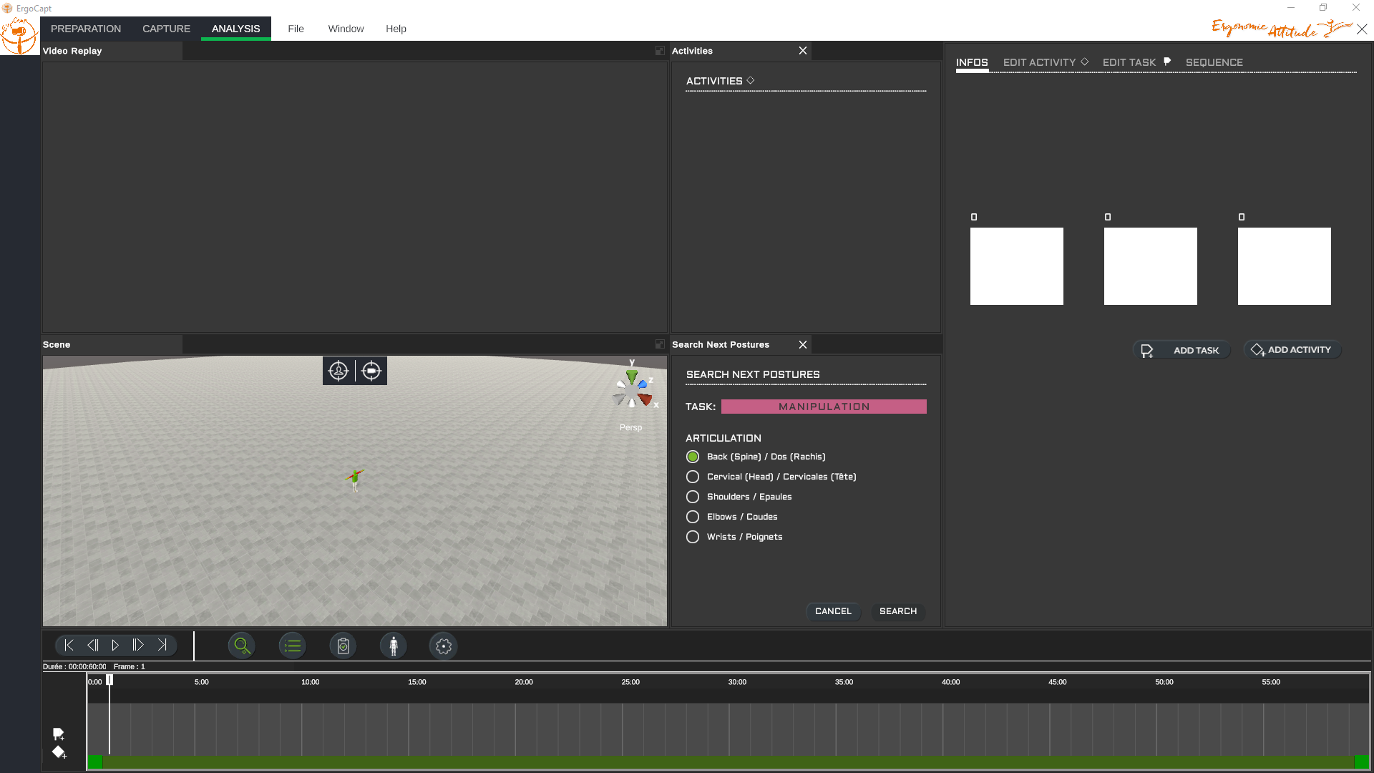Switch to SEQUENCE tab

[1214, 62]
